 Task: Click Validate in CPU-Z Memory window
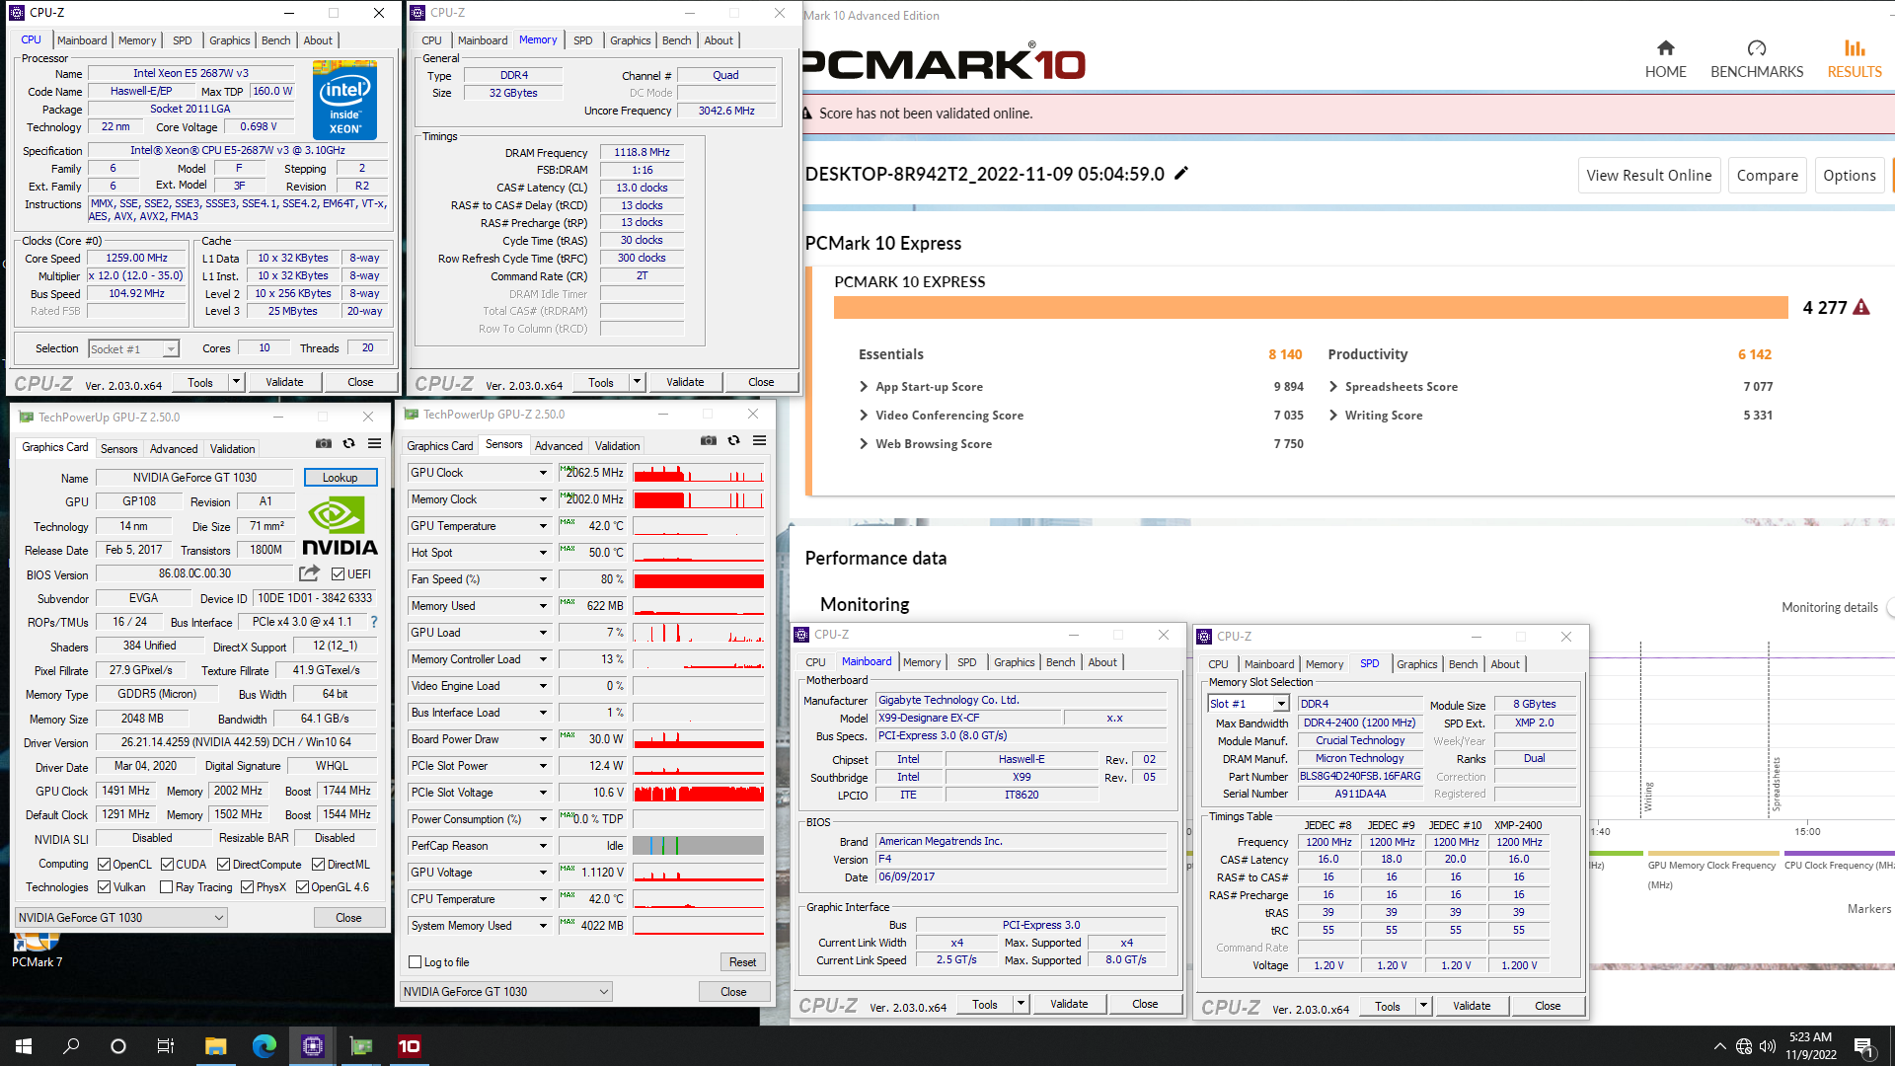click(x=685, y=382)
